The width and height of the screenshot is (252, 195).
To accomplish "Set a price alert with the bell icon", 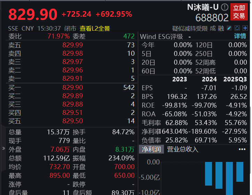I will 237,28.
